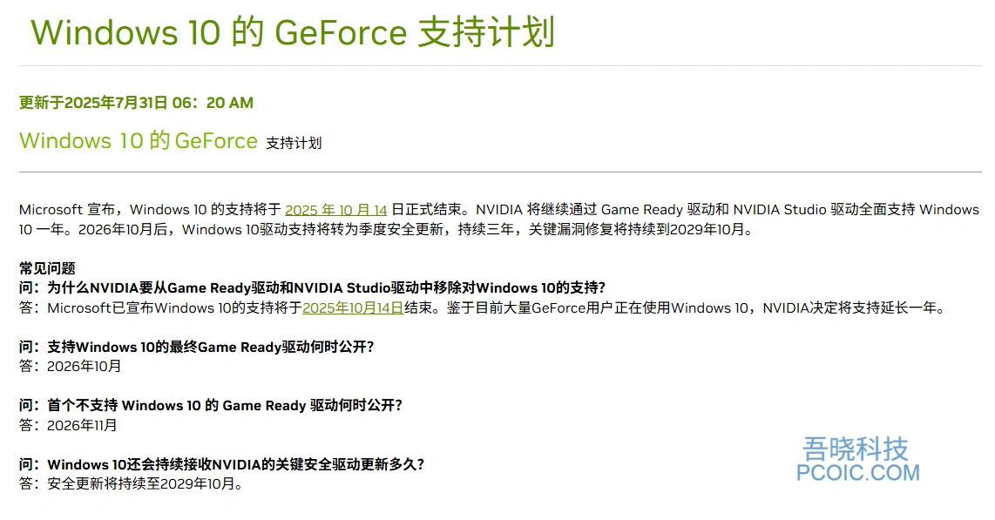Click the question "为什么NVIDIA要从Game Ready驱动…移除对Windows 10的支持?"
995x520 pixels.
coord(312,288)
